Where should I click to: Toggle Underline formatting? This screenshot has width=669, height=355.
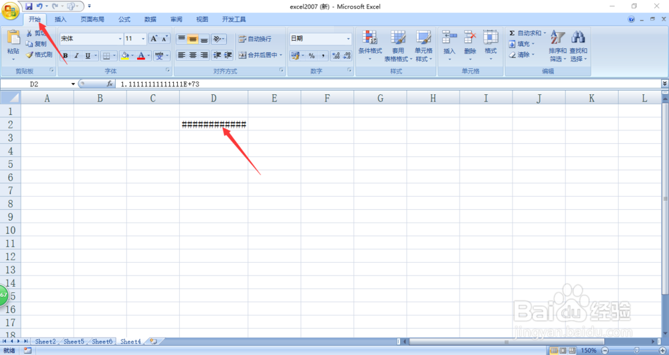(x=88, y=55)
